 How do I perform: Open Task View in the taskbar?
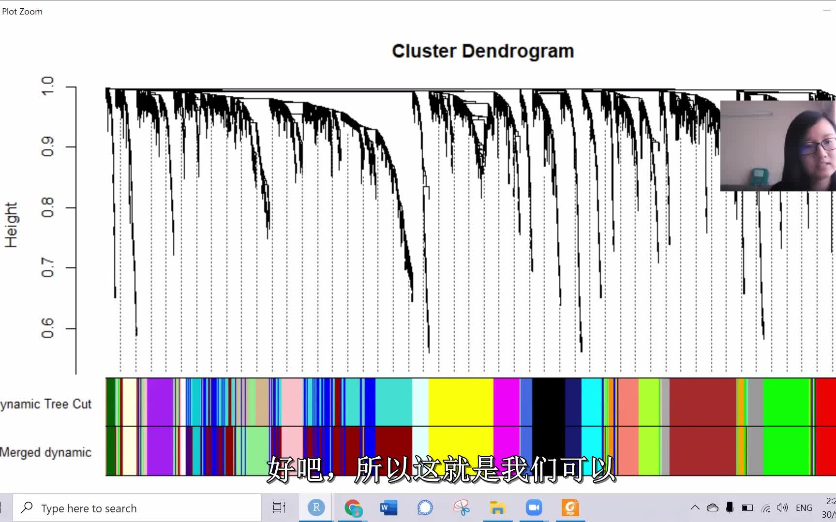coord(279,507)
